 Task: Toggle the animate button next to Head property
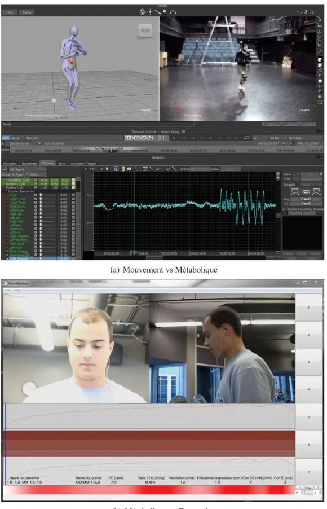click(73, 195)
